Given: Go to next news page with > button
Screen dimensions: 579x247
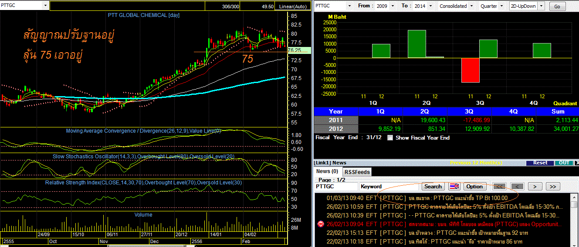Looking at the screenshot, I should click(x=535, y=186).
